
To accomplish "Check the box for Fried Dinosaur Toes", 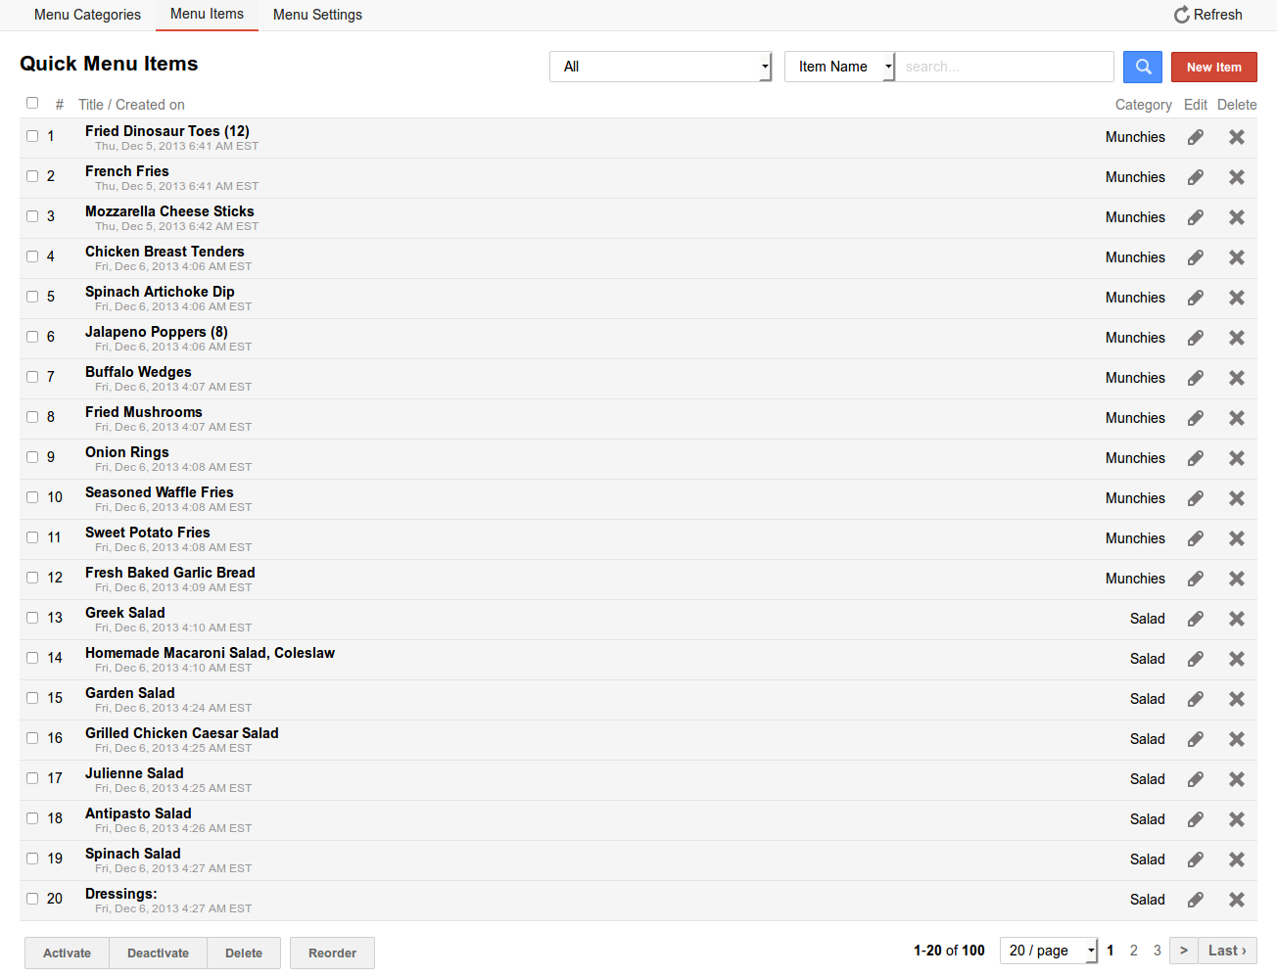I will 32,136.
